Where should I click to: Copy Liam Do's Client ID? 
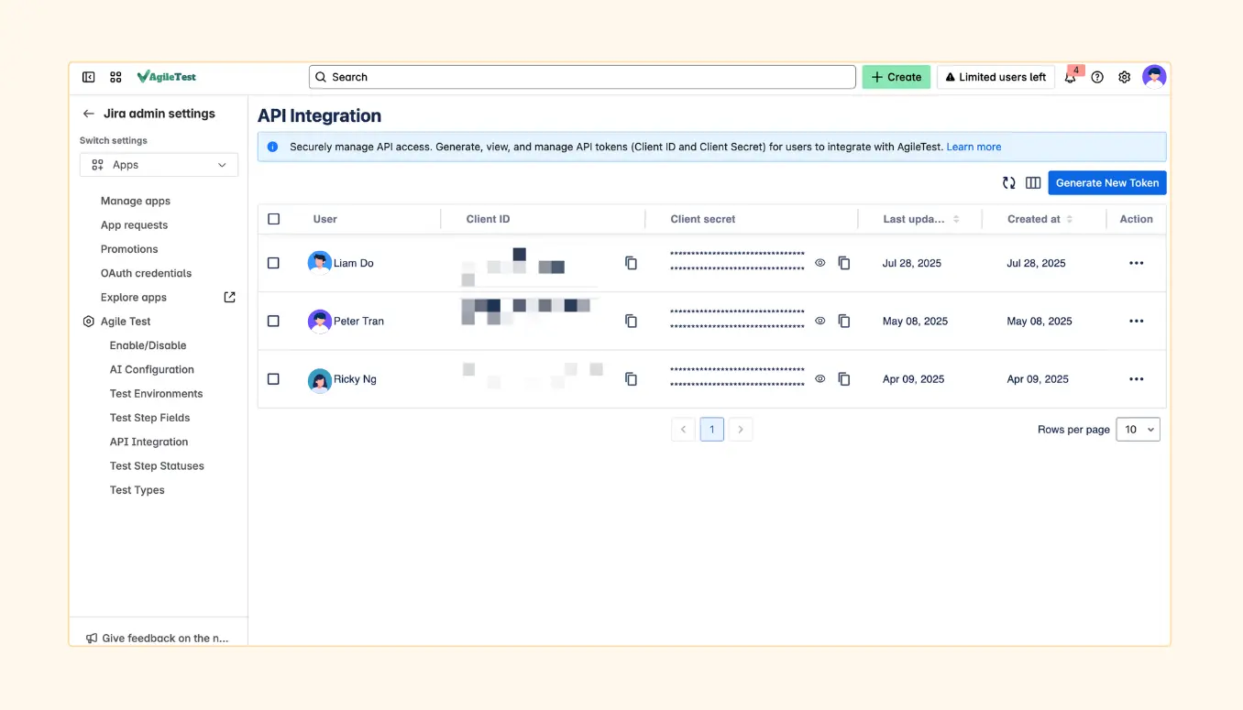click(x=631, y=263)
